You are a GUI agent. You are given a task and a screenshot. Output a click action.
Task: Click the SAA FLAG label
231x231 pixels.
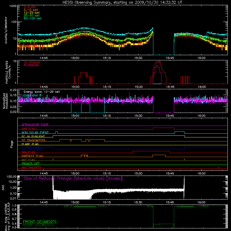(28, 152)
